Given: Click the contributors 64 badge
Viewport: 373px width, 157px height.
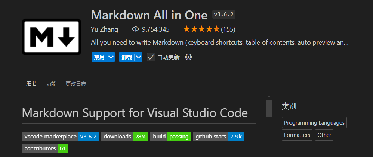Looking at the screenshot, I should point(45,148).
